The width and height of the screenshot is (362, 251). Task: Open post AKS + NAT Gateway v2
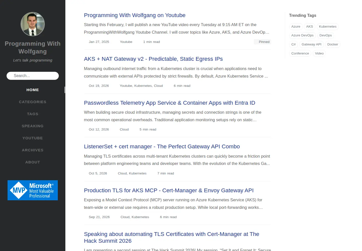coord(153,59)
